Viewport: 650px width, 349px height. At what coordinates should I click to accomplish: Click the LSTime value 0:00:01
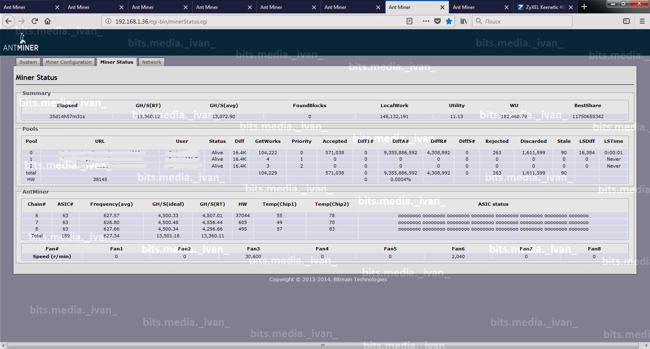(x=613, y=153)
